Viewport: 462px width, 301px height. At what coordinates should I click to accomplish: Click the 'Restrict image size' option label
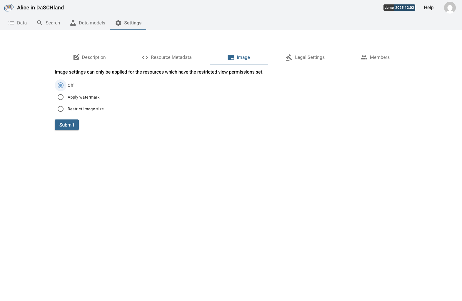(86, 109)
